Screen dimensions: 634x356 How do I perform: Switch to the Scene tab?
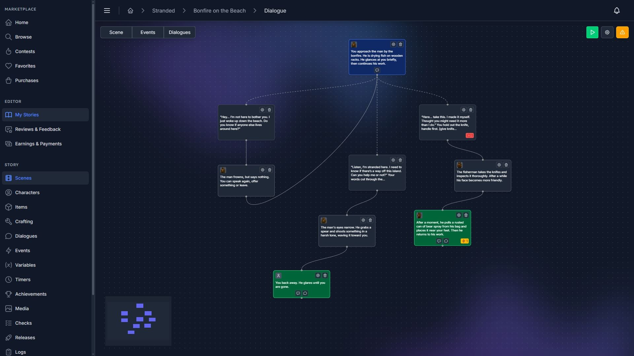click(x=116, y=32)
